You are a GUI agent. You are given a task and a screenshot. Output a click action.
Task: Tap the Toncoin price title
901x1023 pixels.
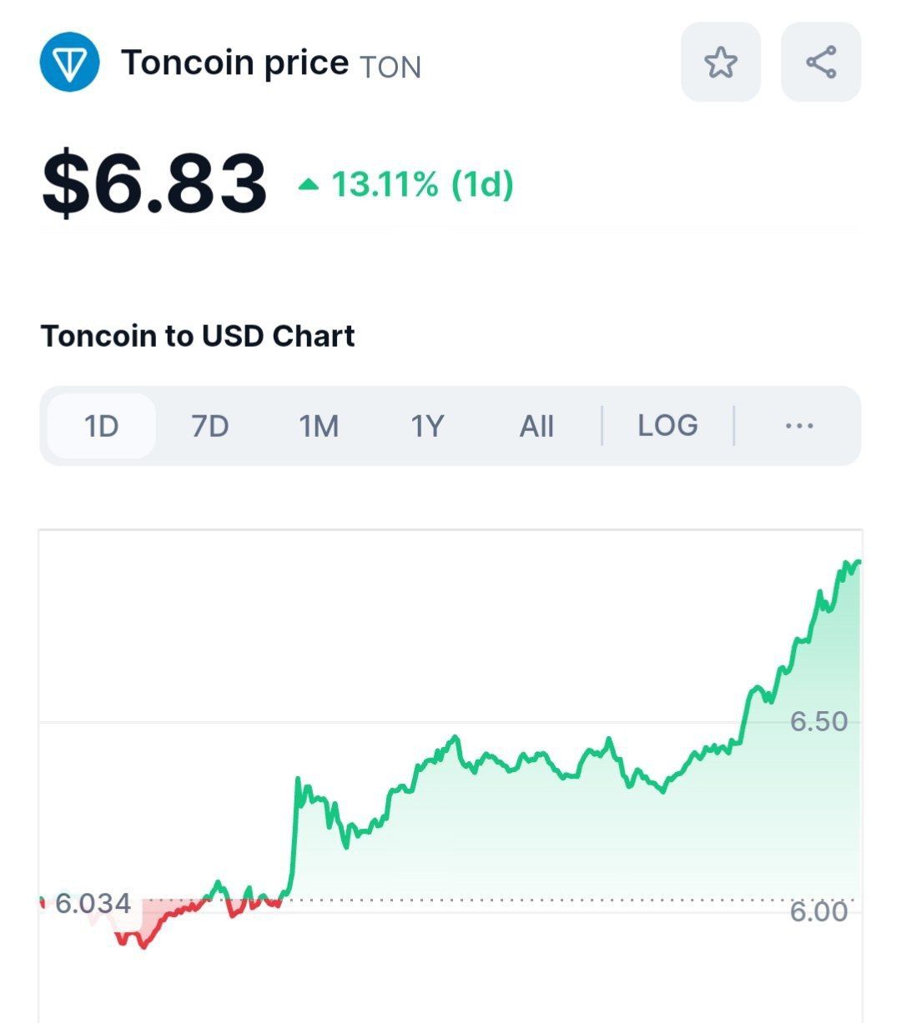[234, 63]
